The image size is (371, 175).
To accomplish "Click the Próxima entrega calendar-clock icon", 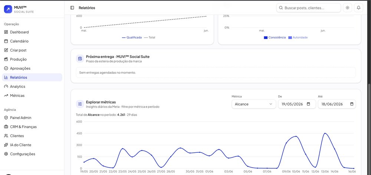I will pyautogui.click(x=80, y=59).
